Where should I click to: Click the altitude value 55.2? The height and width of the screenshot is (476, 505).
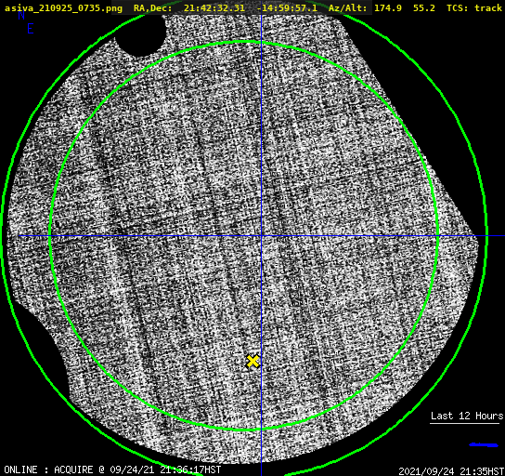coord(424,7)
